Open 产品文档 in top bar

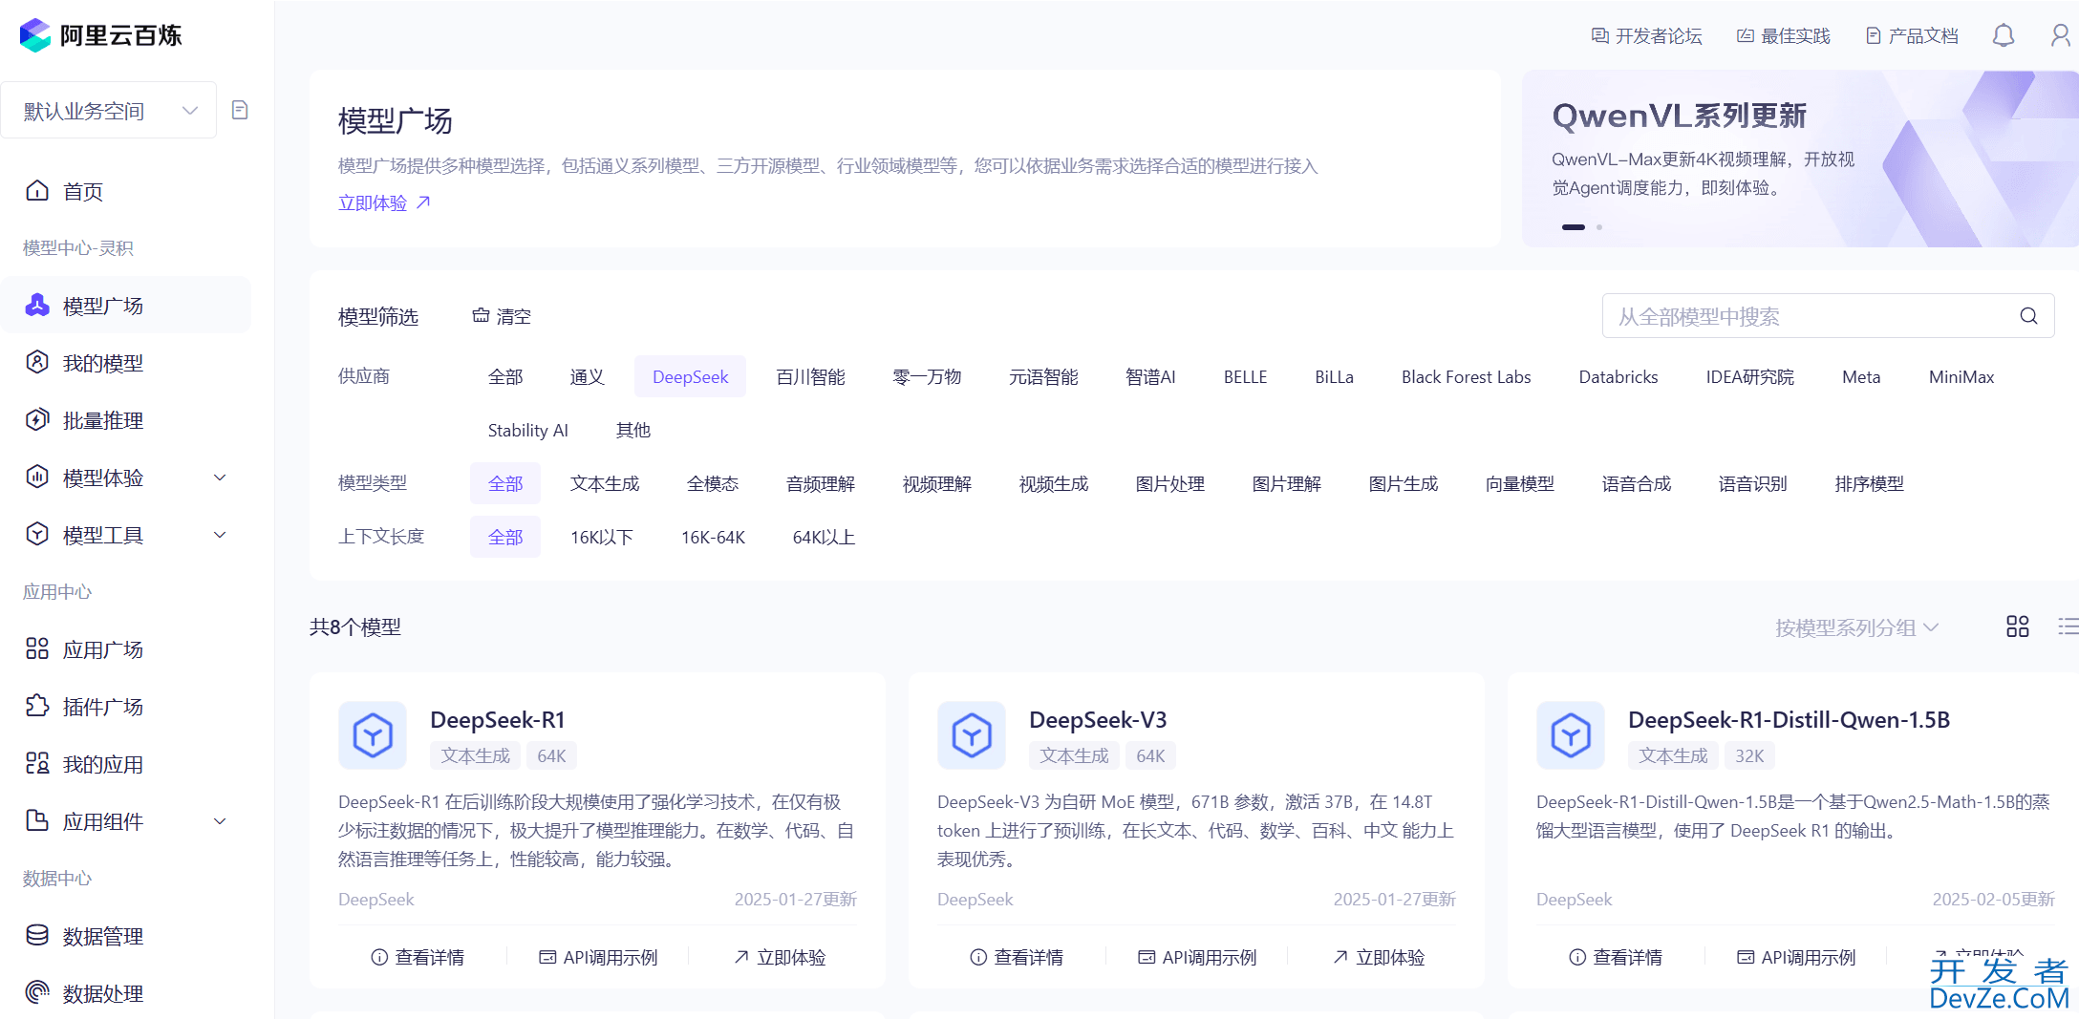1912,36
